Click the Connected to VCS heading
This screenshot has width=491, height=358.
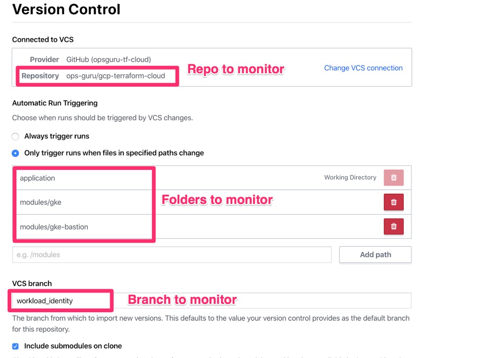pyautogui.click(x=43, y=40)
